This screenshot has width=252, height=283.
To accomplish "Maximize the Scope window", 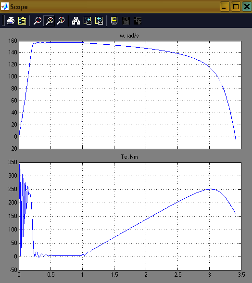I will [x=236, y=7].
